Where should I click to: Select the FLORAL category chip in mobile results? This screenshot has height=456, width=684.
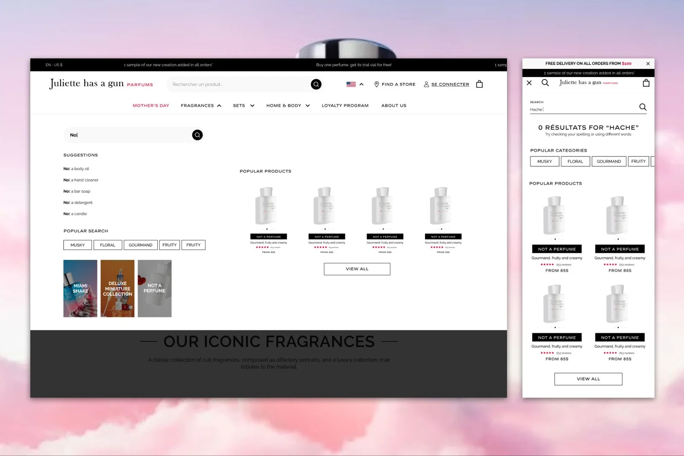click(x=575, y=161)
